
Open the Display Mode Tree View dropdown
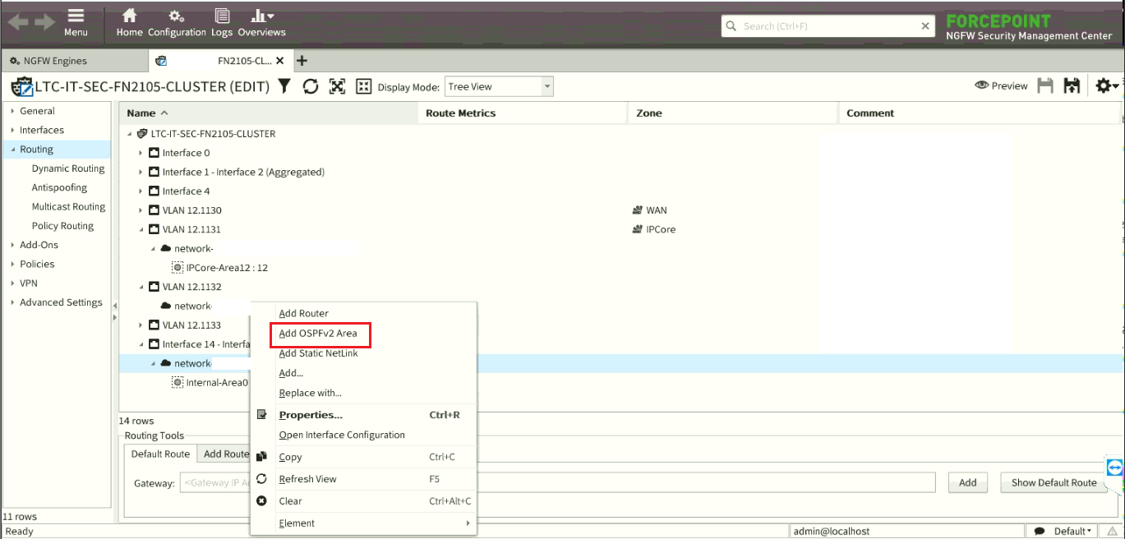pos(499,86)
